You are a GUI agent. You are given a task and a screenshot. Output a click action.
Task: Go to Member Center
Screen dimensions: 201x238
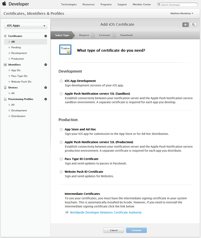tap(142, 4)
